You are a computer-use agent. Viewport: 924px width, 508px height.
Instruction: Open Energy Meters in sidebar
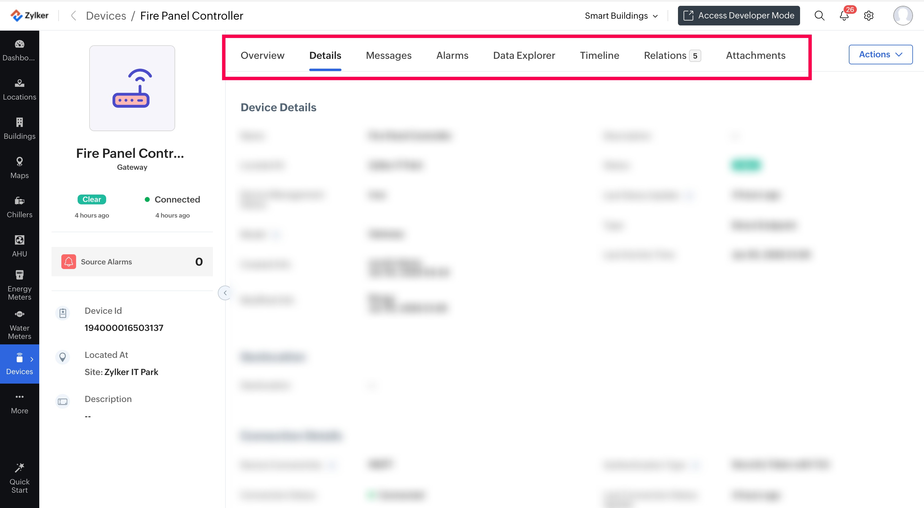pyautogui.click(x=19, y=285)
